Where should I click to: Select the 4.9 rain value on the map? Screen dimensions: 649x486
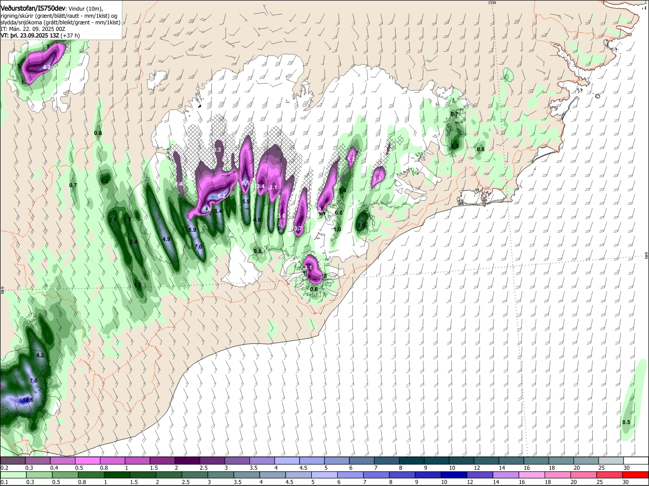tap(166, 239)
